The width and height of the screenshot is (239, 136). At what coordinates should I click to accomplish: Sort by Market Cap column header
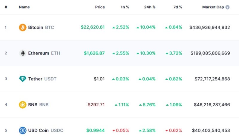pos(213,7)
